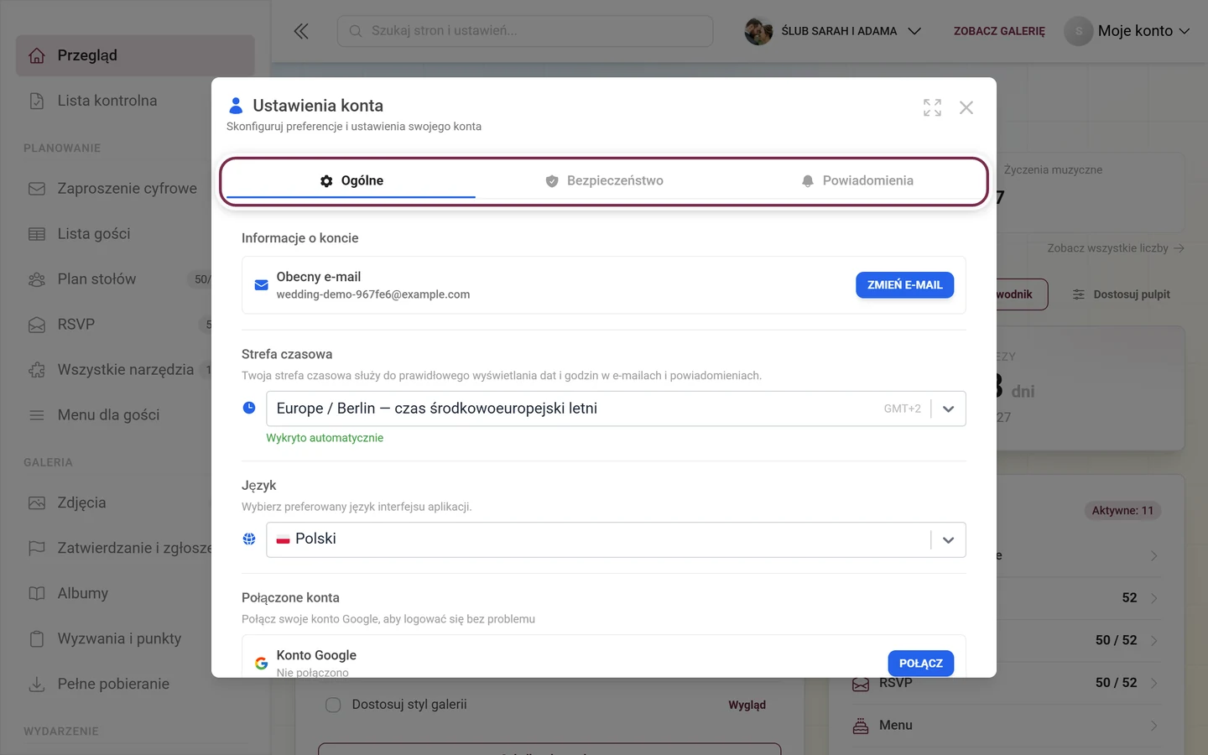Click the ZMIEŃ E-MAIL button
The image size is (1208, 755).
tap(904, 285)
